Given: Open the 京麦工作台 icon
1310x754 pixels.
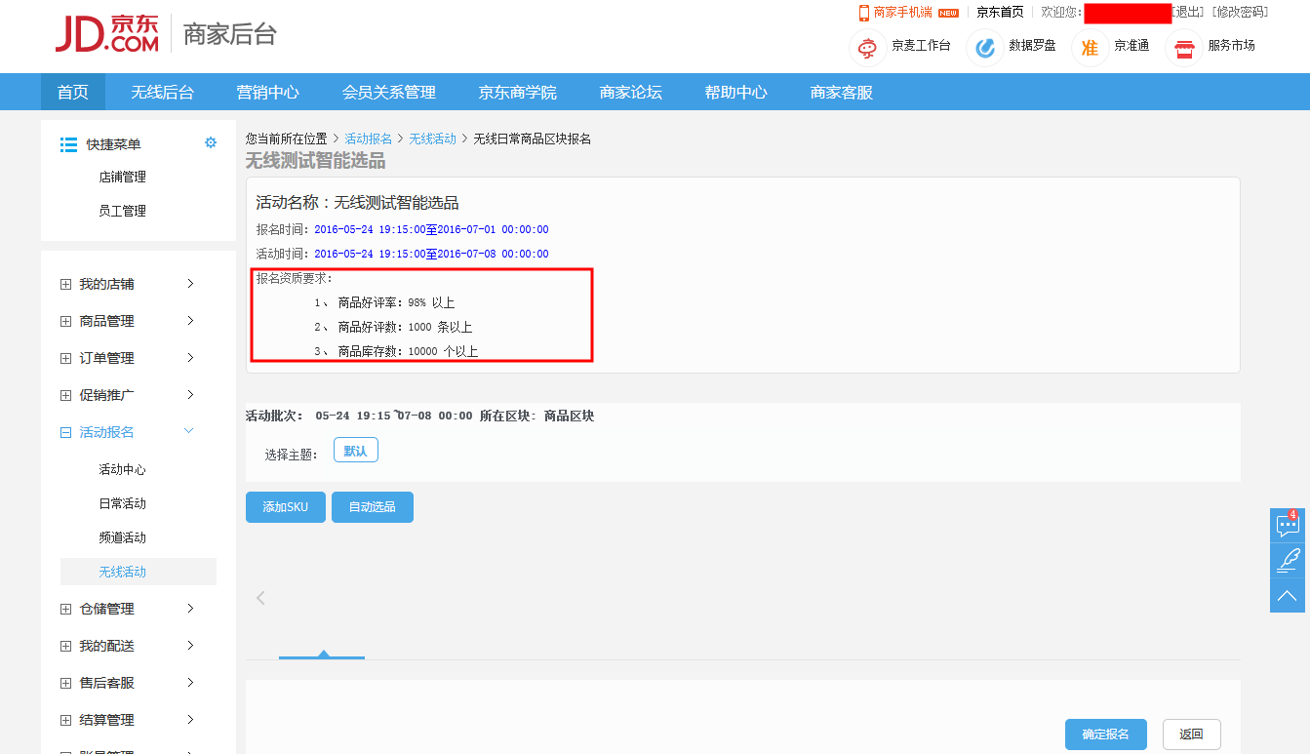Looking at the screenshot, I should (x=867, y=47).
